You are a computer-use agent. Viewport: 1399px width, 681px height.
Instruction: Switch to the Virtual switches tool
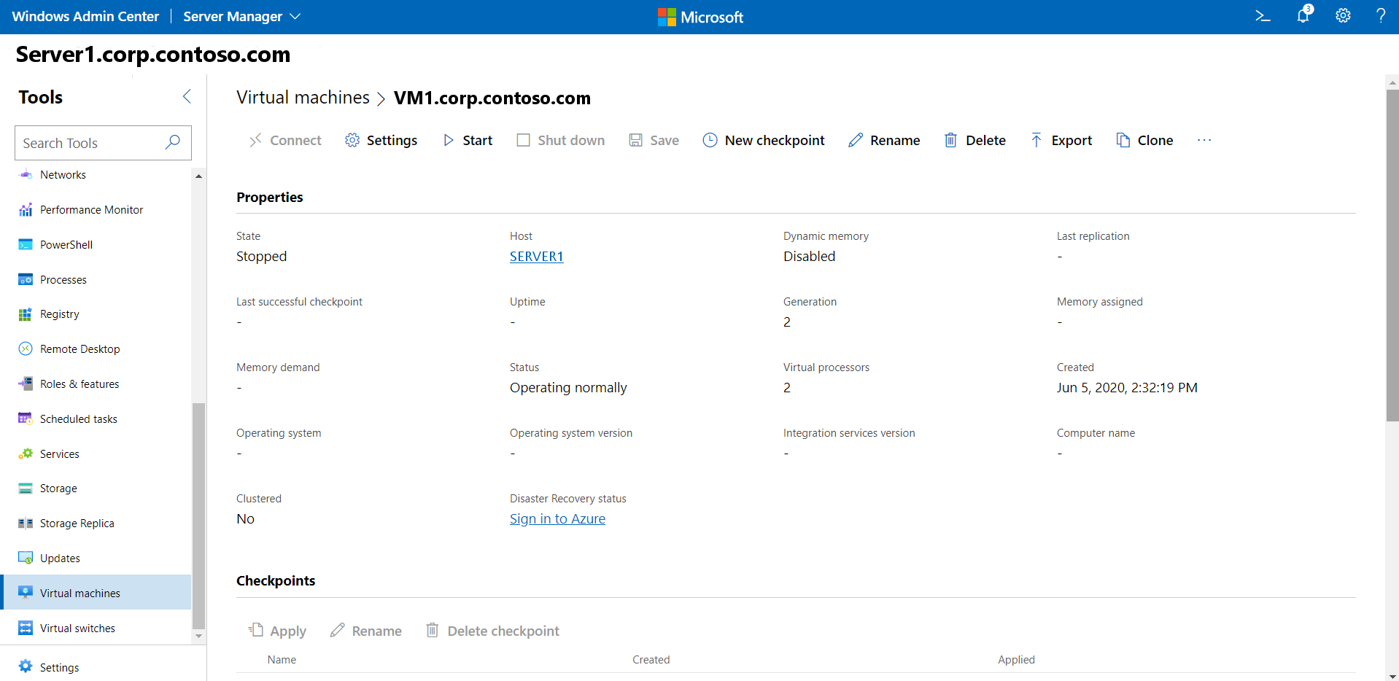tap(77, 628)
